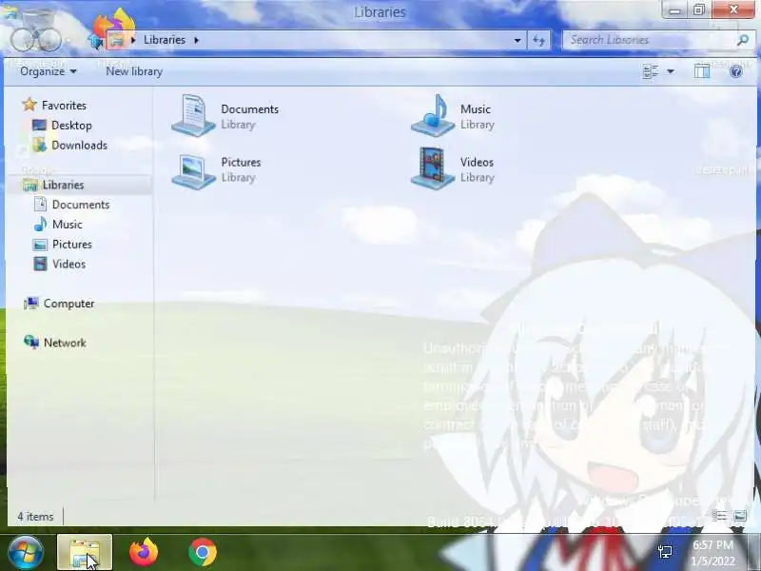Click the search magnifier icon
761x571 pixels.
[743, 40]
